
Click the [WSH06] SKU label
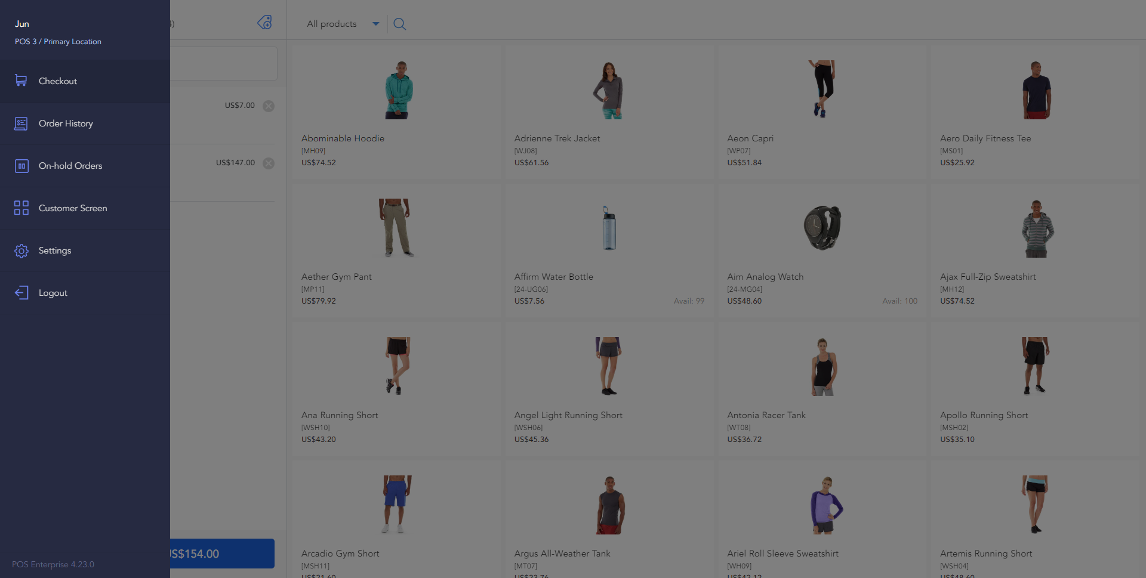[528, 428]
